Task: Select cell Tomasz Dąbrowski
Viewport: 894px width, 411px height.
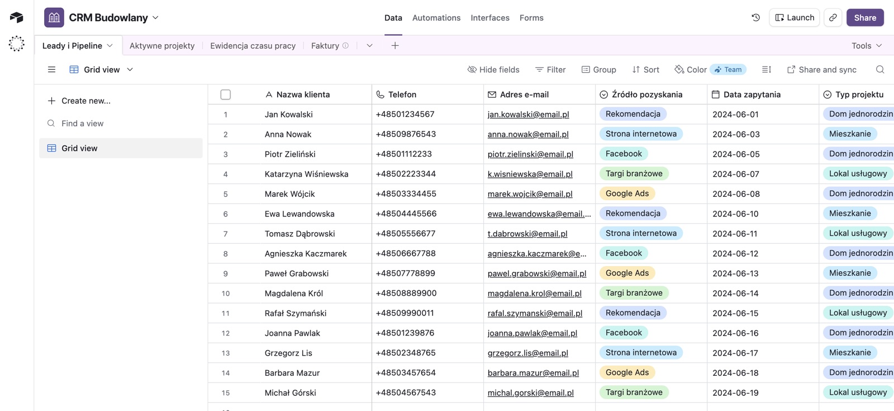Action: pos(316,234)
